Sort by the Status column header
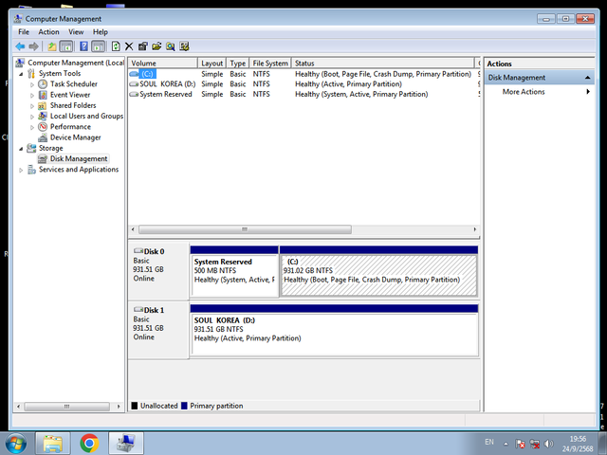Screen dimensions: 607x455 [382, 64]
